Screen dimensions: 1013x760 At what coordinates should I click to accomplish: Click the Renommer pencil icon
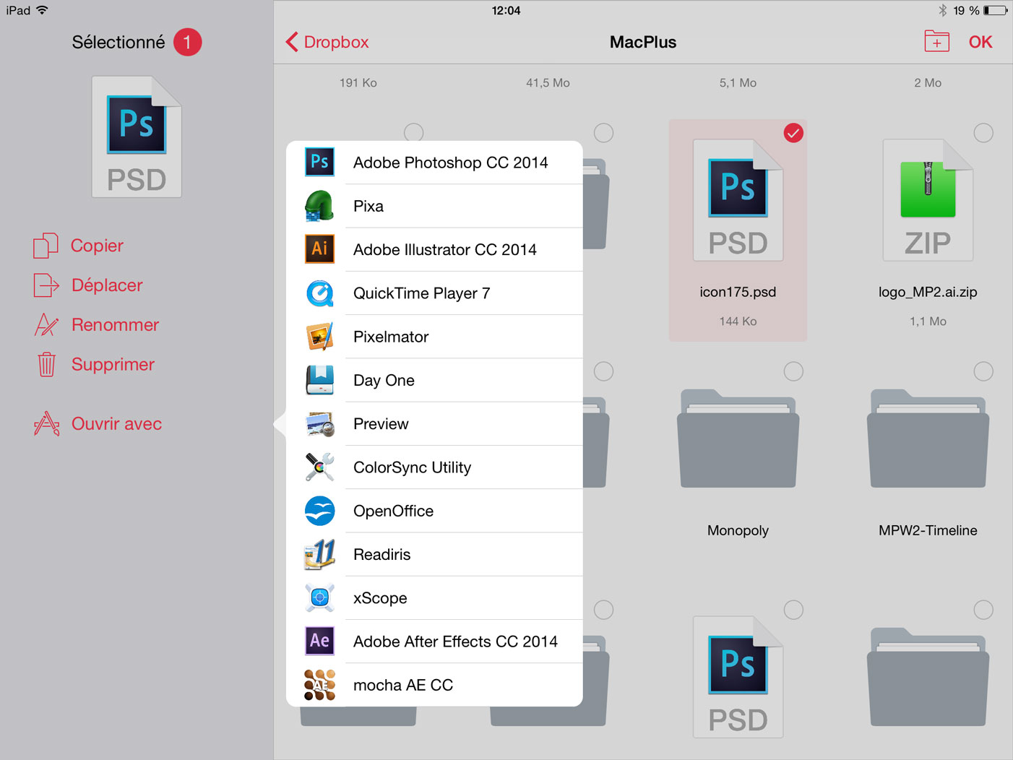[46, 325]
